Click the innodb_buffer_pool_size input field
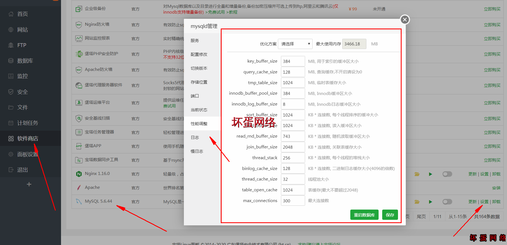This screenshot has width=507, height=245. pyautogui.click(x=293, y=93)
